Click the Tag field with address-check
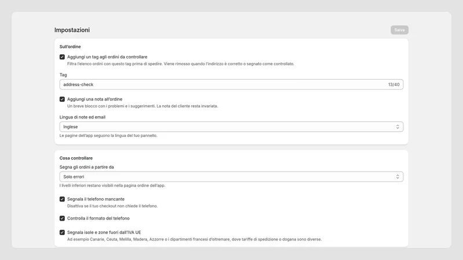 click(x=231, y=84)
